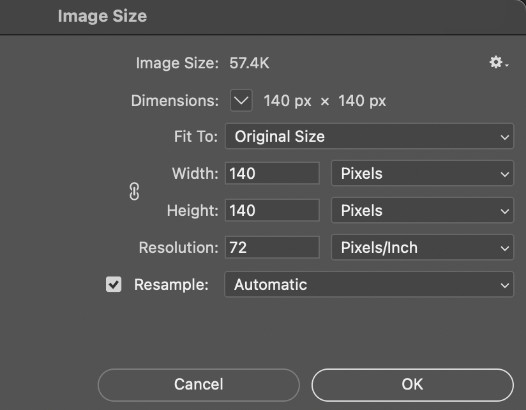Open the Resolution units Pixels/Inch dropdown
Viewport: 526px width, 410px height.
[423, 247]
